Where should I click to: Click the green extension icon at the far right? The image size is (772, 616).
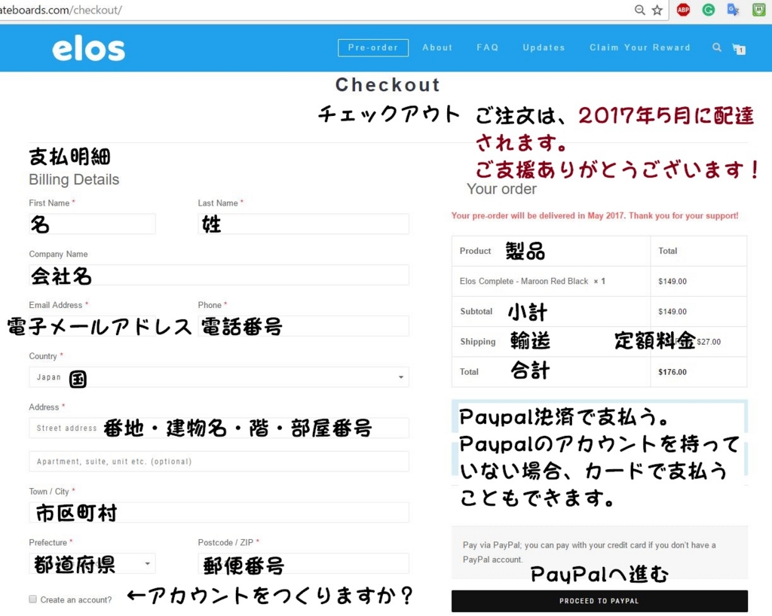[x=758, y=9]
